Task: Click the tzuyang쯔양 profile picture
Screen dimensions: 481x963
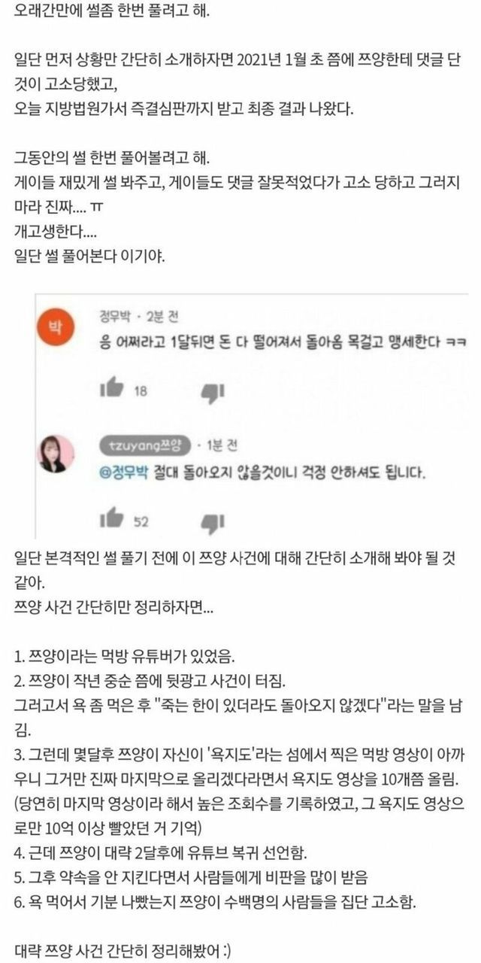Action: click(56, 454)
